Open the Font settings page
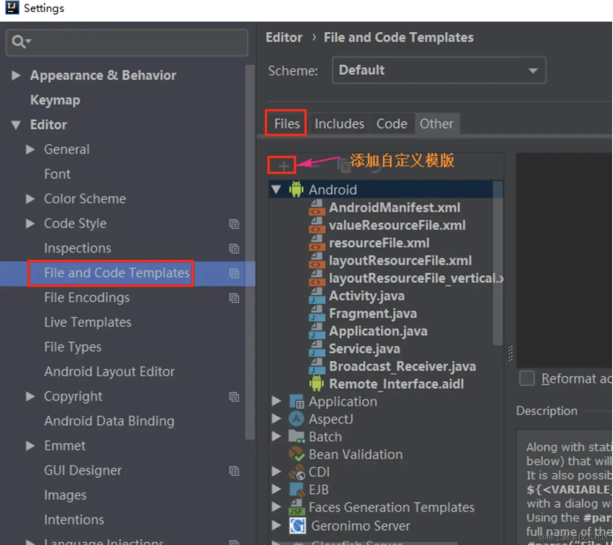Screen dimensions: 613x545 (x=57, y=174)
